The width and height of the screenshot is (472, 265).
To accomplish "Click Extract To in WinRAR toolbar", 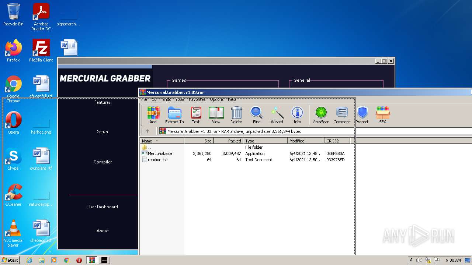I will 174,115.
